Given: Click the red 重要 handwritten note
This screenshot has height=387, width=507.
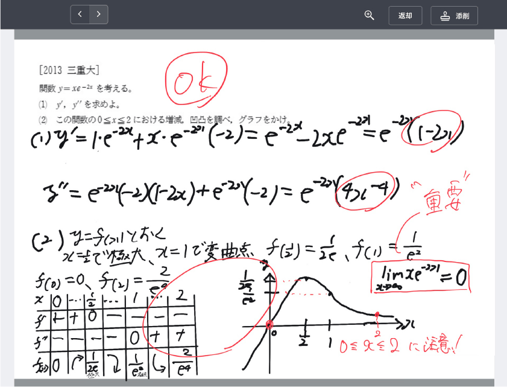Looking at the screenshot, I should pyautogui.click(x=438, y=198).
